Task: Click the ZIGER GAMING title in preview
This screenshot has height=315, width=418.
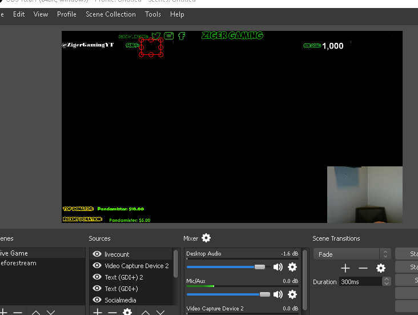Action: pos(232,35)
